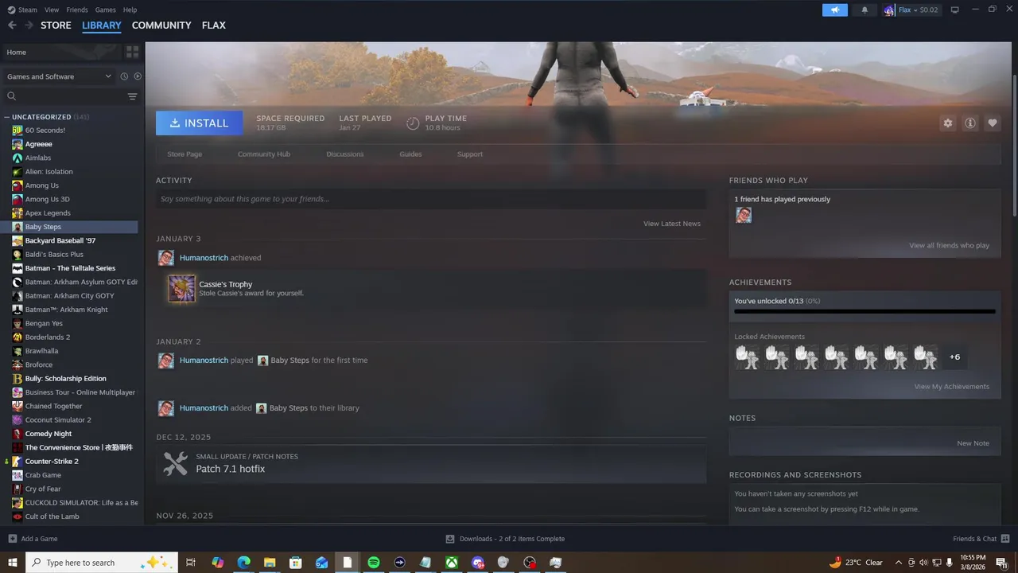The width and height of the screenshot is (1018, 573).
Task: Click the forward navigation arrow
Action: pos(29,25)
